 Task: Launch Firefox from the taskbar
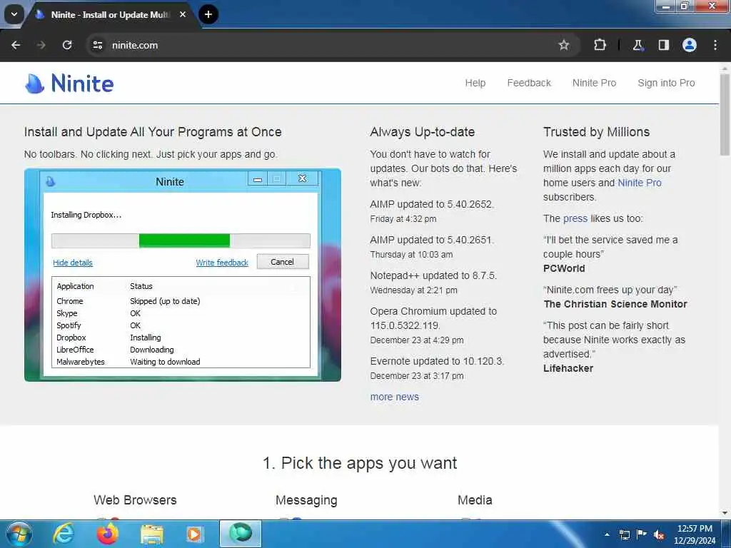107,534
